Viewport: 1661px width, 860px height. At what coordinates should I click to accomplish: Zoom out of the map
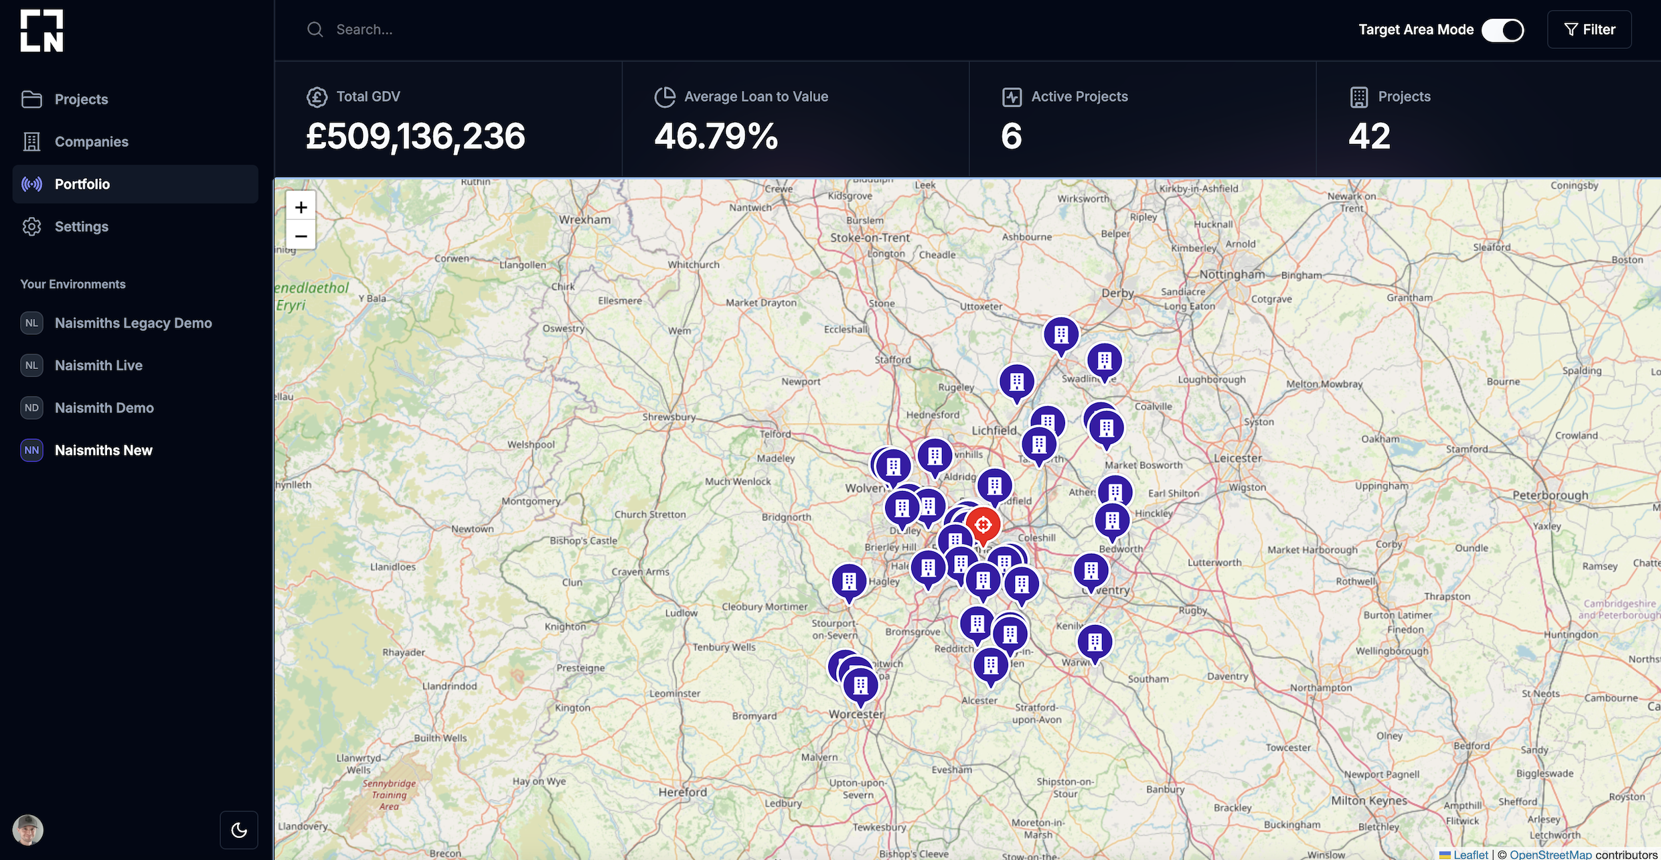(x=301, y=236)
